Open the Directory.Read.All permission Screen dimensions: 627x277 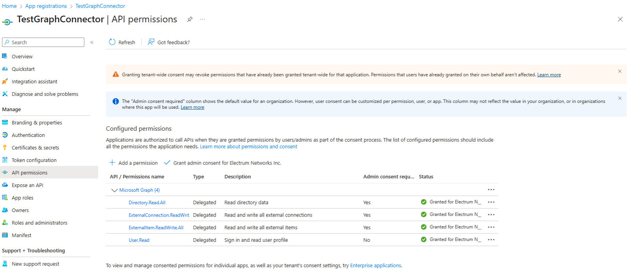(147, 203)
